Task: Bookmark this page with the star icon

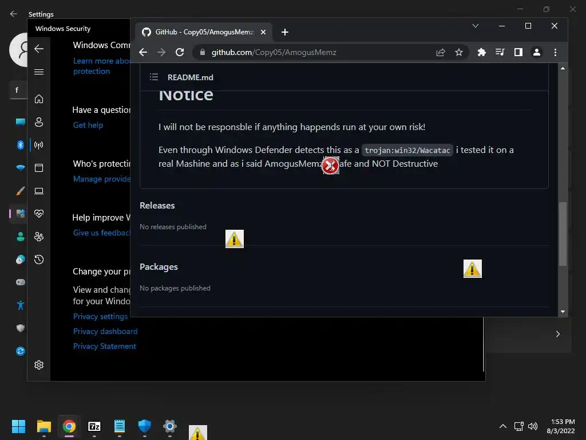Action: click(x=459, y=52)
